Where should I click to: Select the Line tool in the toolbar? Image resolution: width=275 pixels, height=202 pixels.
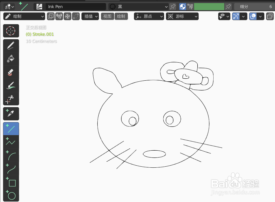11,129
